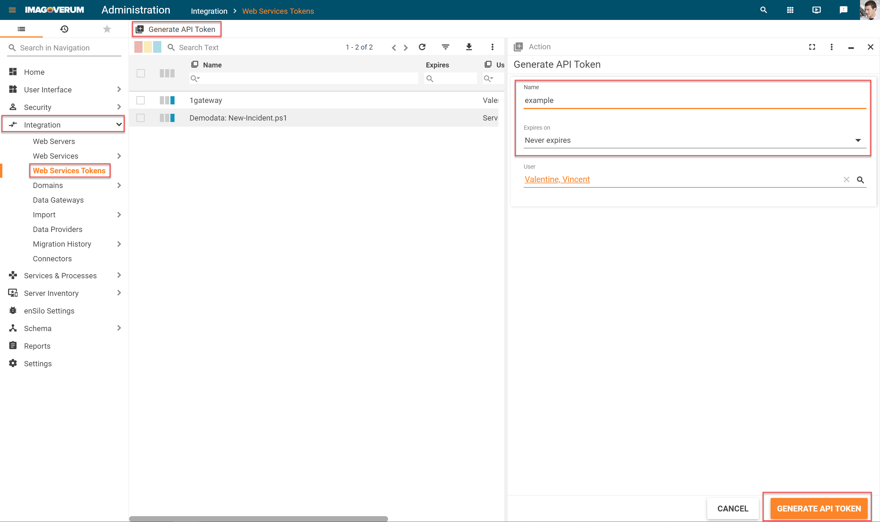Viewport: 880px width, 522px height.
Task: Click the refresh icon in list toolbar
Action: tap(422, 47)
